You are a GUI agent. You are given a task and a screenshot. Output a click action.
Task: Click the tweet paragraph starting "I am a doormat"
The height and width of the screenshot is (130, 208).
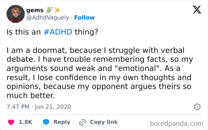[100, 73]
